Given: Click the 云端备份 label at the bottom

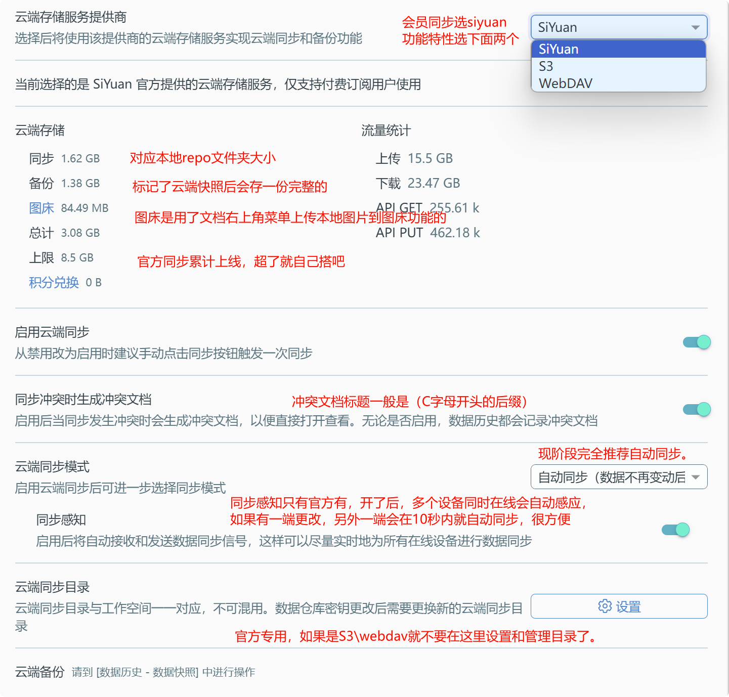Looking at the screenshot, I should click(39, 672).
